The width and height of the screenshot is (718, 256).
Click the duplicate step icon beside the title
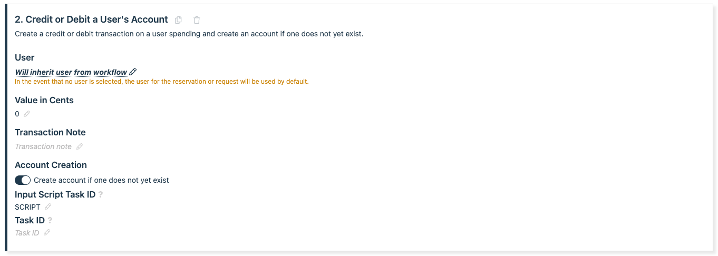point(178,20)
